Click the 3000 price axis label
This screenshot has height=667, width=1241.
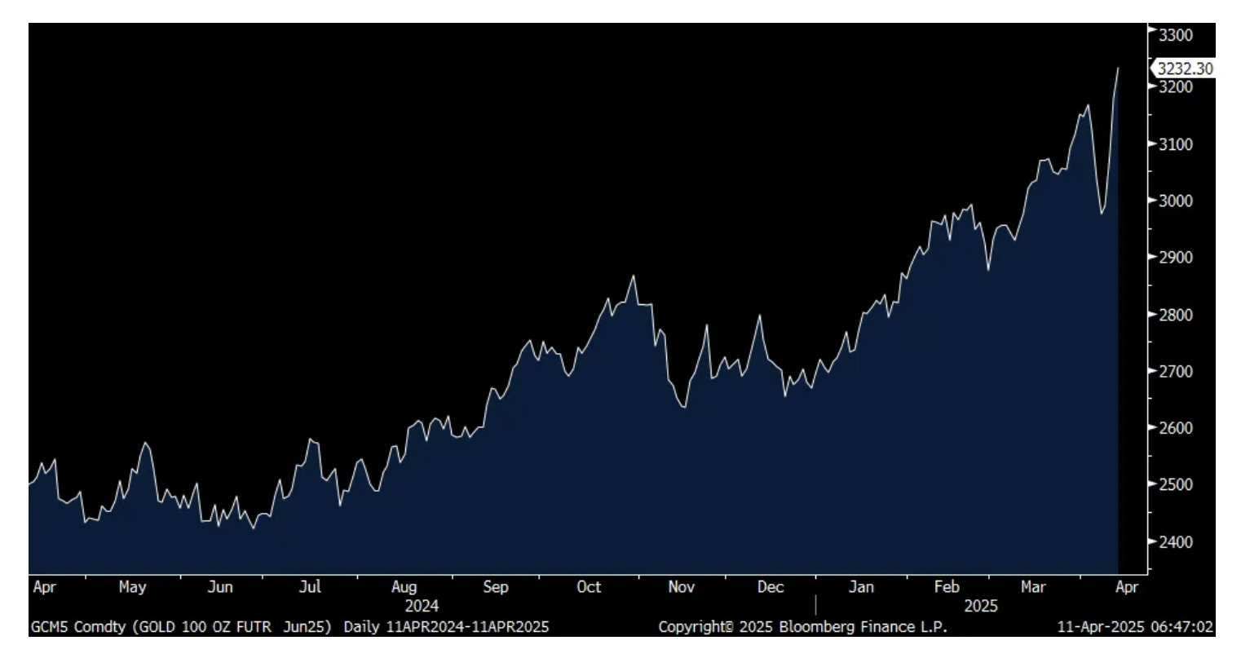click(1175, 201)
